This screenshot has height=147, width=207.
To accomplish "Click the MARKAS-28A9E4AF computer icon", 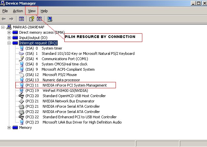I will [9, 27].
